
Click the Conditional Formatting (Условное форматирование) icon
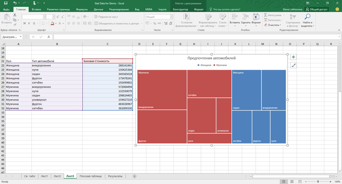[186, 17]
